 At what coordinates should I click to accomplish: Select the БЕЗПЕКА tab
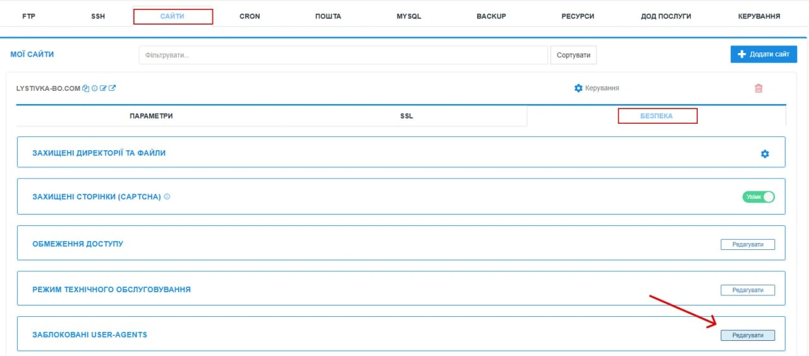[657, 116]
